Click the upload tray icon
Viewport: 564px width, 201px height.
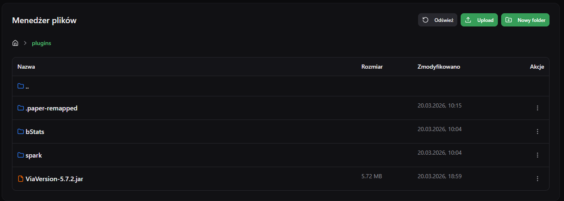click(468, 20)
